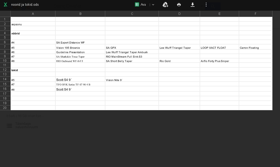Download the file with the download icon

pos(192,5)
